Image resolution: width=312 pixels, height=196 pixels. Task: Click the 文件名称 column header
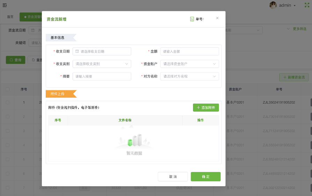coord(125,120)
